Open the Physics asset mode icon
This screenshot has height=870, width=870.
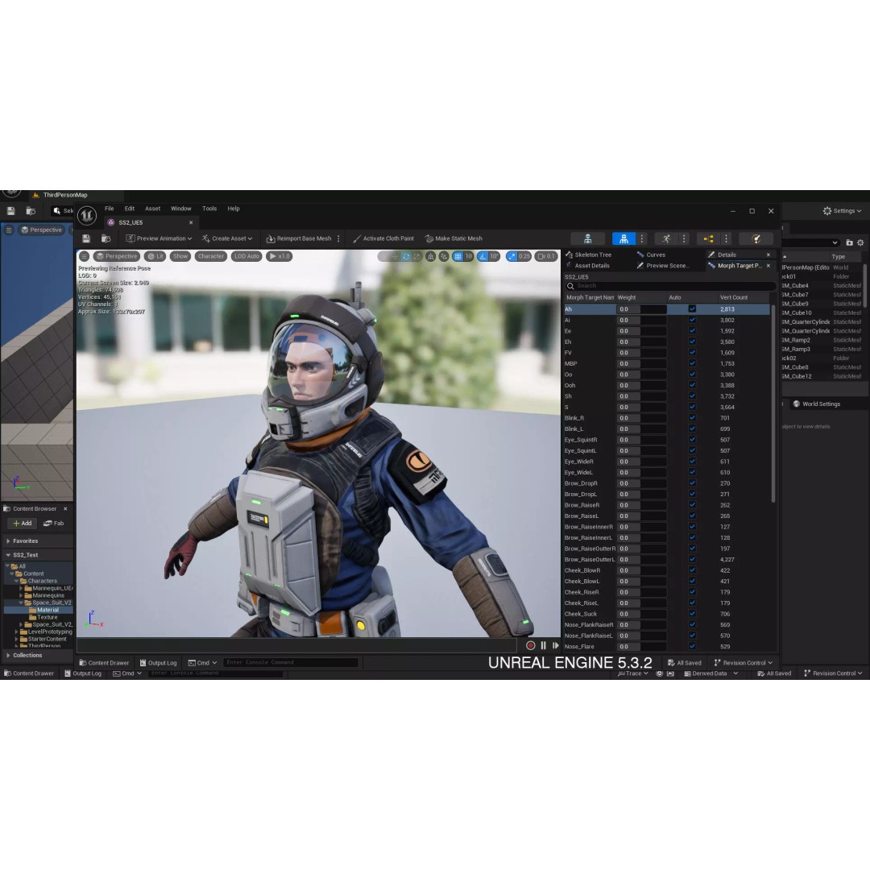pyautogui.click(x=756, y=238)
